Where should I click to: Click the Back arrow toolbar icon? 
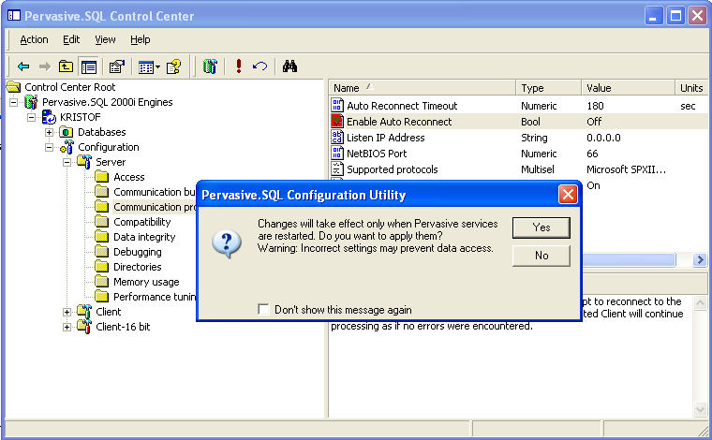pos(23,66)
